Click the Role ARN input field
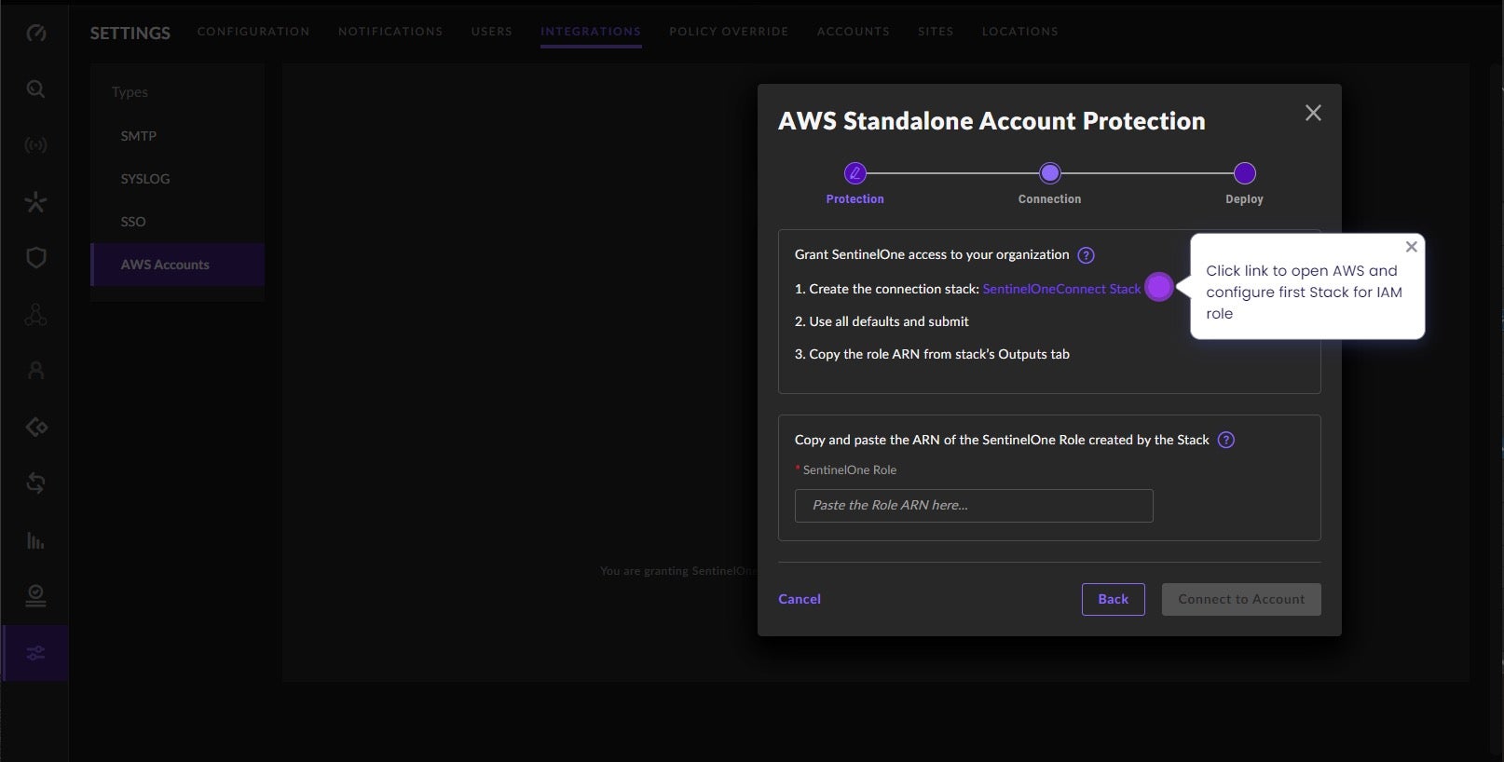Image resolution: width=1504 pixels, height=762 pixels. click(974, 505)
